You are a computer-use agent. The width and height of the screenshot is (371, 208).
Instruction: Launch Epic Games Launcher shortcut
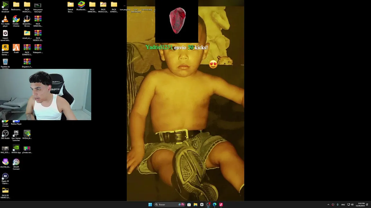tap(16, 135)
